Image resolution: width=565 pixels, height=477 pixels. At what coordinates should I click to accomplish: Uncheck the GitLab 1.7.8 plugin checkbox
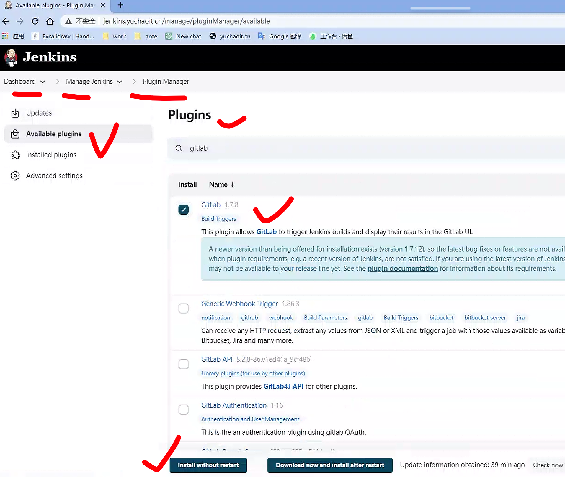[183, 210]
